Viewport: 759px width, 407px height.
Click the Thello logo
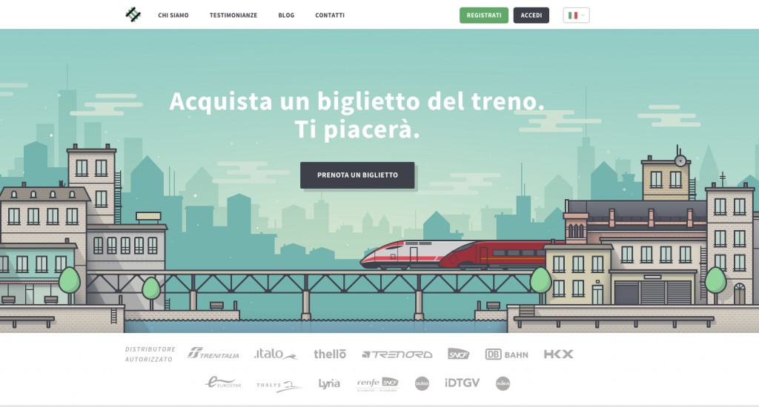pyautogui.click(x=330, y=354)
